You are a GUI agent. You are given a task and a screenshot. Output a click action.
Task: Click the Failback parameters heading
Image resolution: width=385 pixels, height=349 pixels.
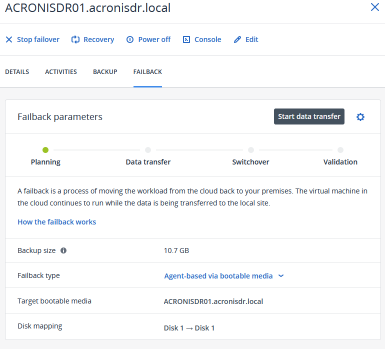tap(60, 117)
